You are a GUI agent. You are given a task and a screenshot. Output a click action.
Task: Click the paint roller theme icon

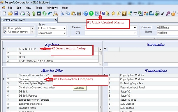(x=135, y=13)
